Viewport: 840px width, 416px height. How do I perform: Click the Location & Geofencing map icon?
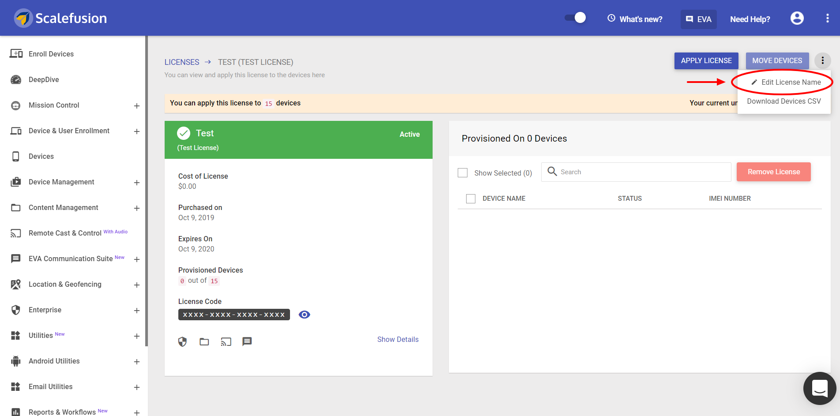pyautogui.click(x=16, y=285)
